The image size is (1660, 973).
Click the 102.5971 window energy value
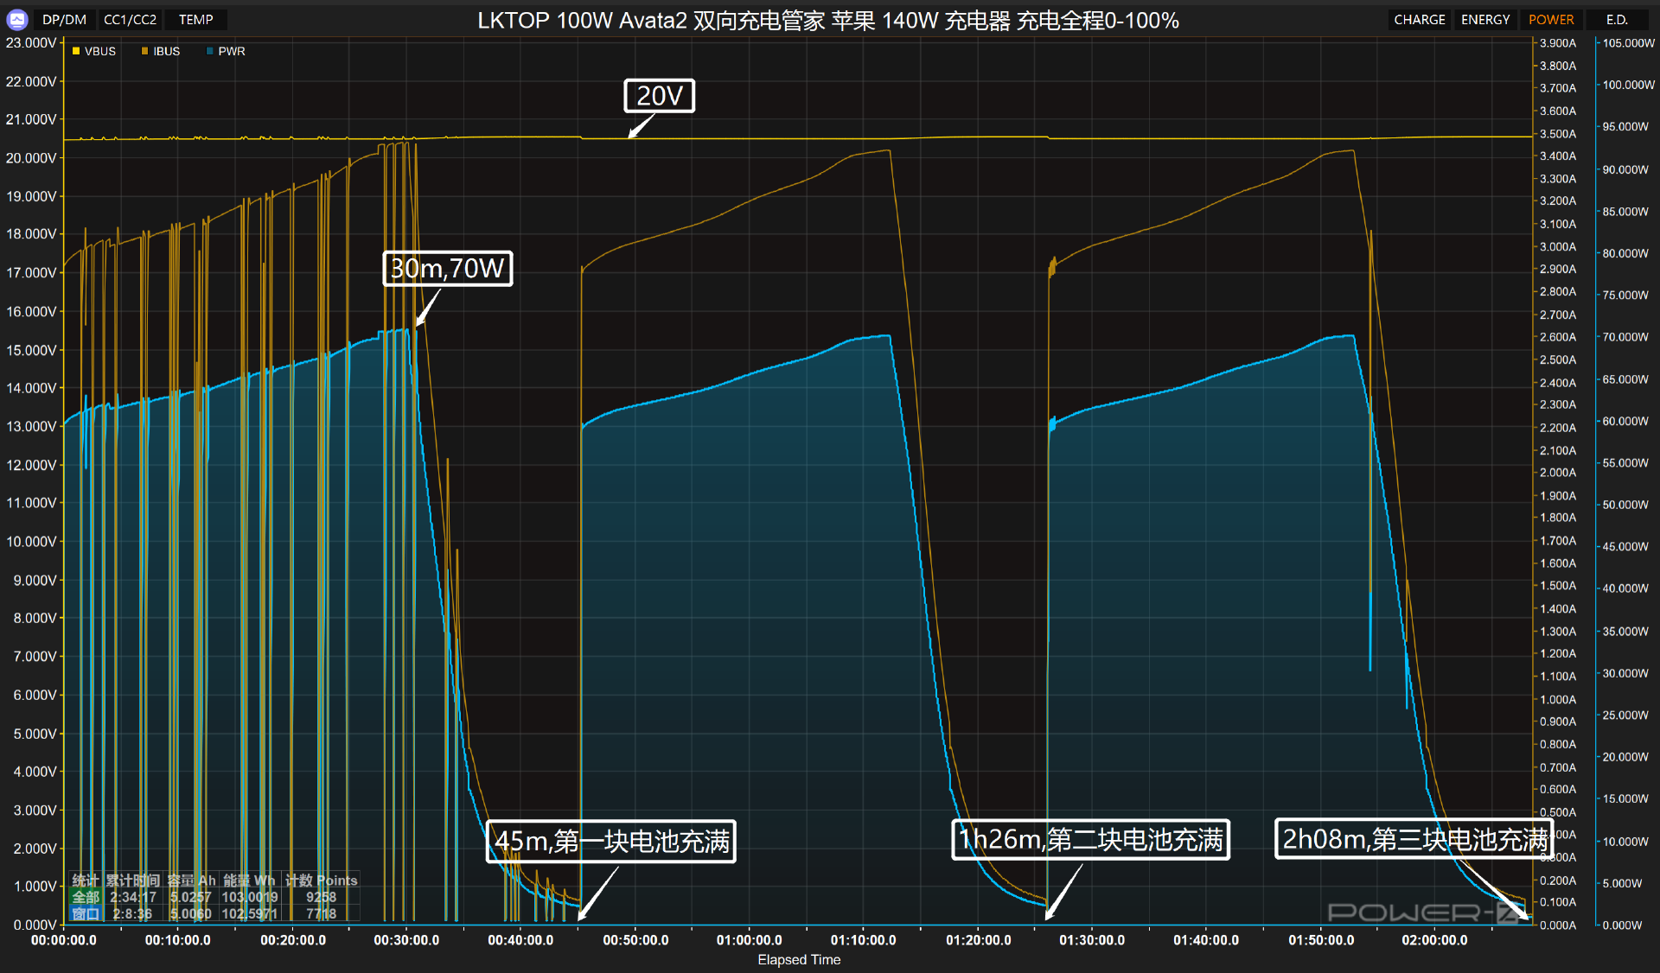(x=250, y=913)
